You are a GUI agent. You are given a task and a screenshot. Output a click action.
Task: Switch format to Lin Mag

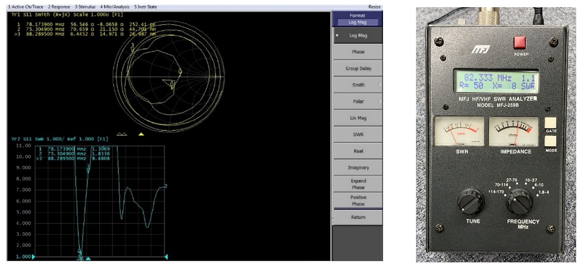(358, 118)
